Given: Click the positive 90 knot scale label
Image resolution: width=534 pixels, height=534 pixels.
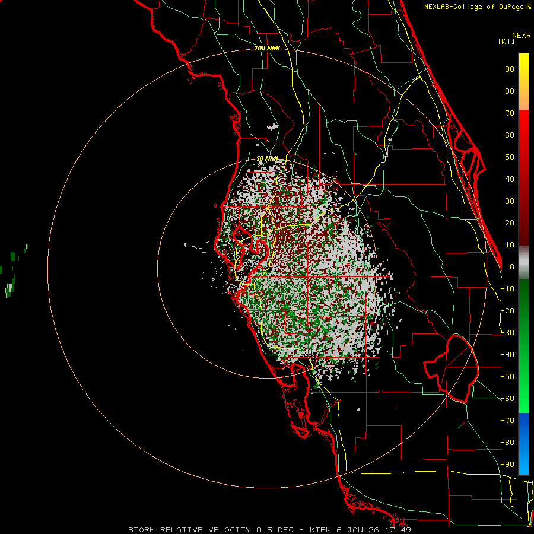Looking at the screenshot, I should pyautogui.click(x=510, y=69).
